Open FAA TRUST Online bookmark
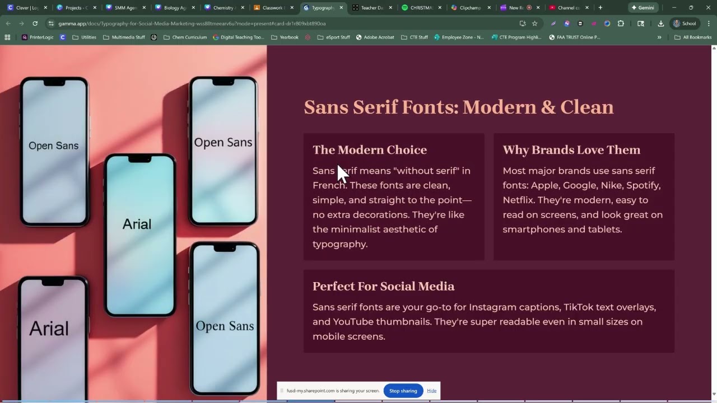The height and width of the screenshot is (403, 717). (574, 37)
